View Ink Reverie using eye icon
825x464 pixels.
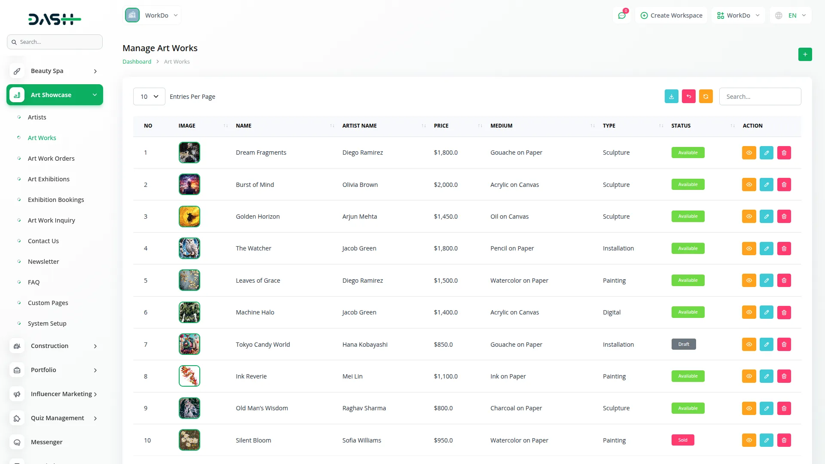[x=749, y=376]
